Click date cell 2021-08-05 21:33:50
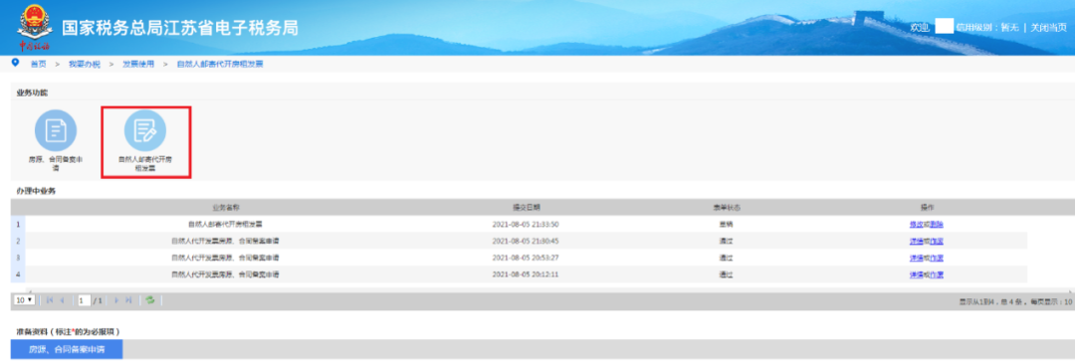Viewport: 1075px width, 364px height. coord(526,224)
